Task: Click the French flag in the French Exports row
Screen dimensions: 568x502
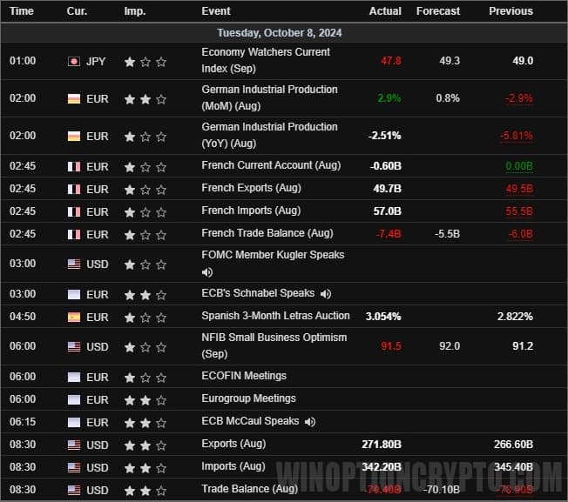Action: pyautogui.click(x=74, y=189)
